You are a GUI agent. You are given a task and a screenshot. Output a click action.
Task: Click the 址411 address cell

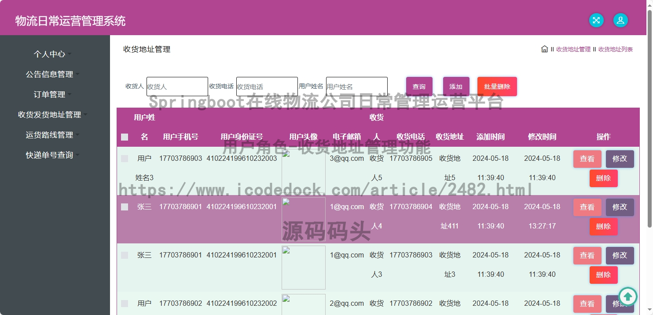[450, 226]
